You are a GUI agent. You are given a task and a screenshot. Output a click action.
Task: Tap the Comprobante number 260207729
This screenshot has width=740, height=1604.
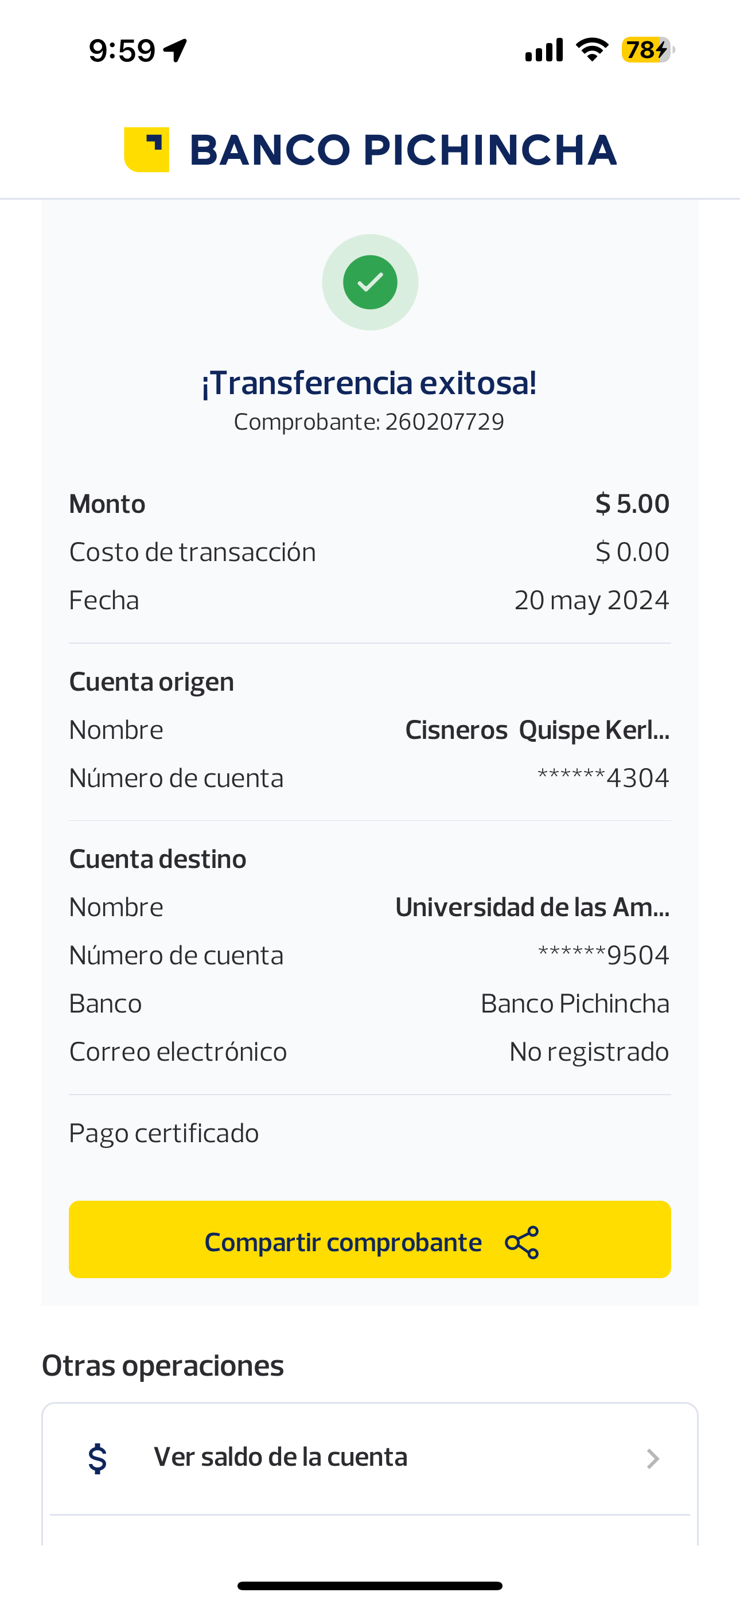click(444, 422)
